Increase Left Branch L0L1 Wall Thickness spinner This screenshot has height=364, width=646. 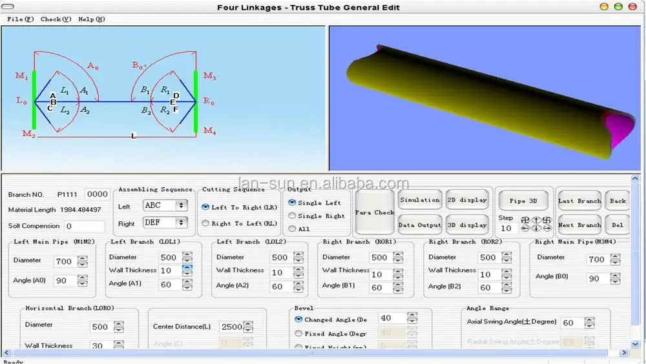pos(187,267)
